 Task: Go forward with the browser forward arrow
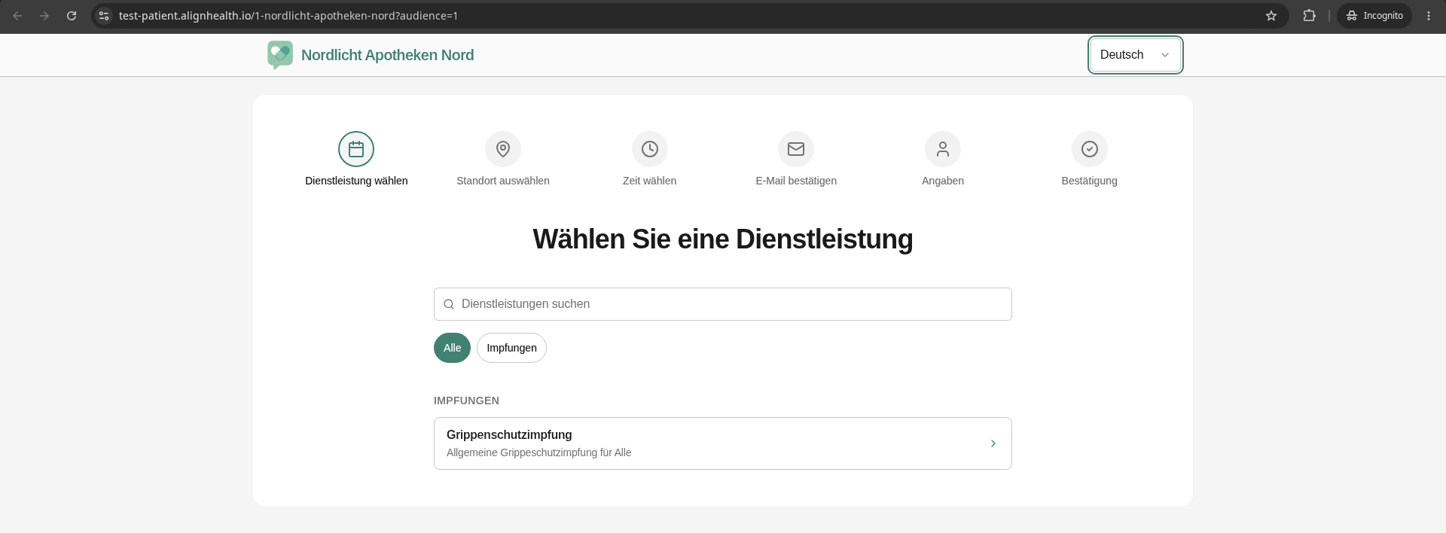click(x=44, y=15)
